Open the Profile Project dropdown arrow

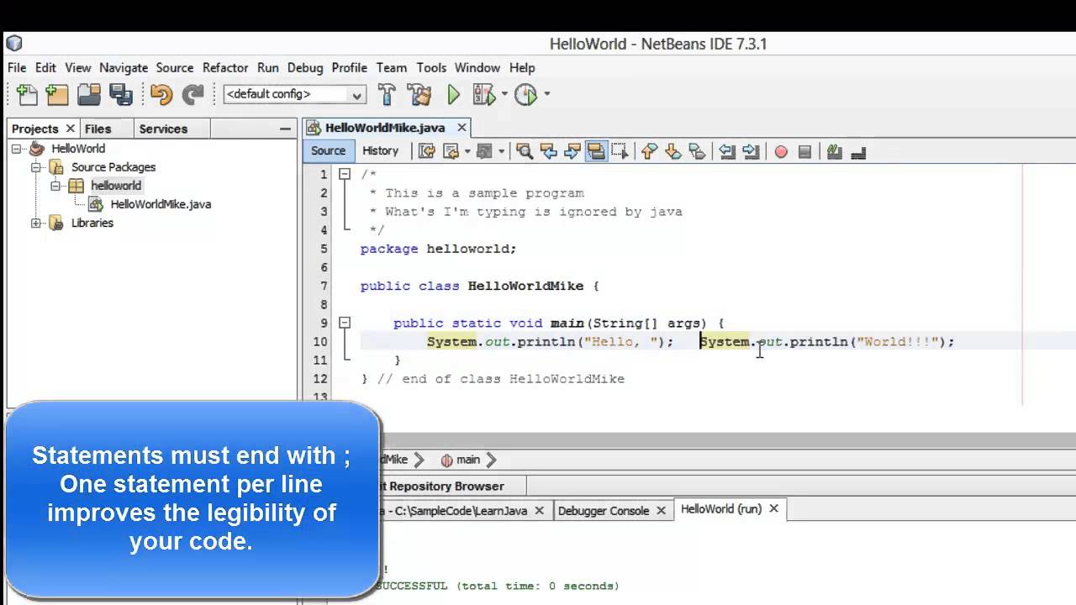pos(546,94)
